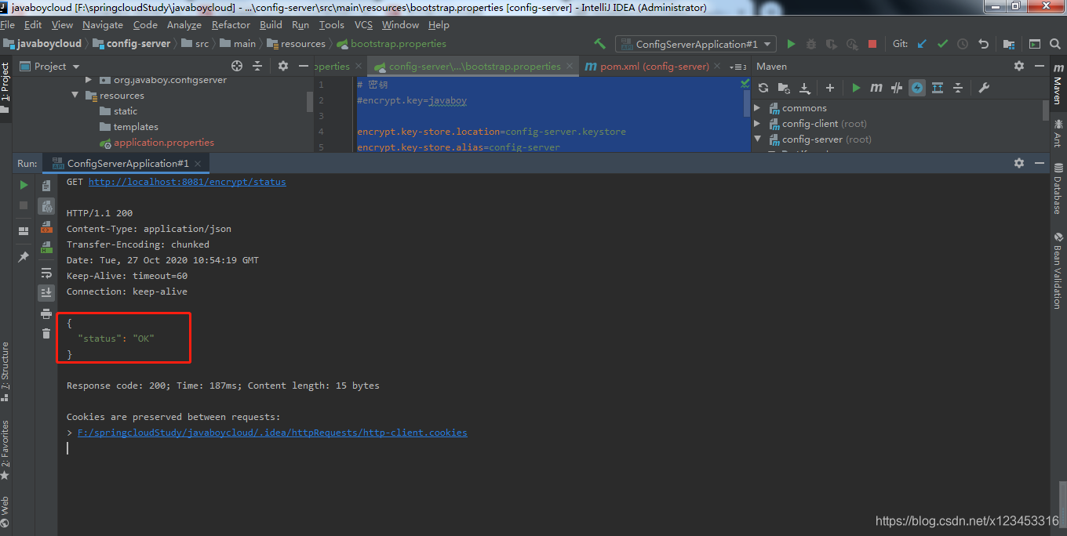Open the VCS menu
The width and height of the screenshot is (1067, 536).
[363, 25]
